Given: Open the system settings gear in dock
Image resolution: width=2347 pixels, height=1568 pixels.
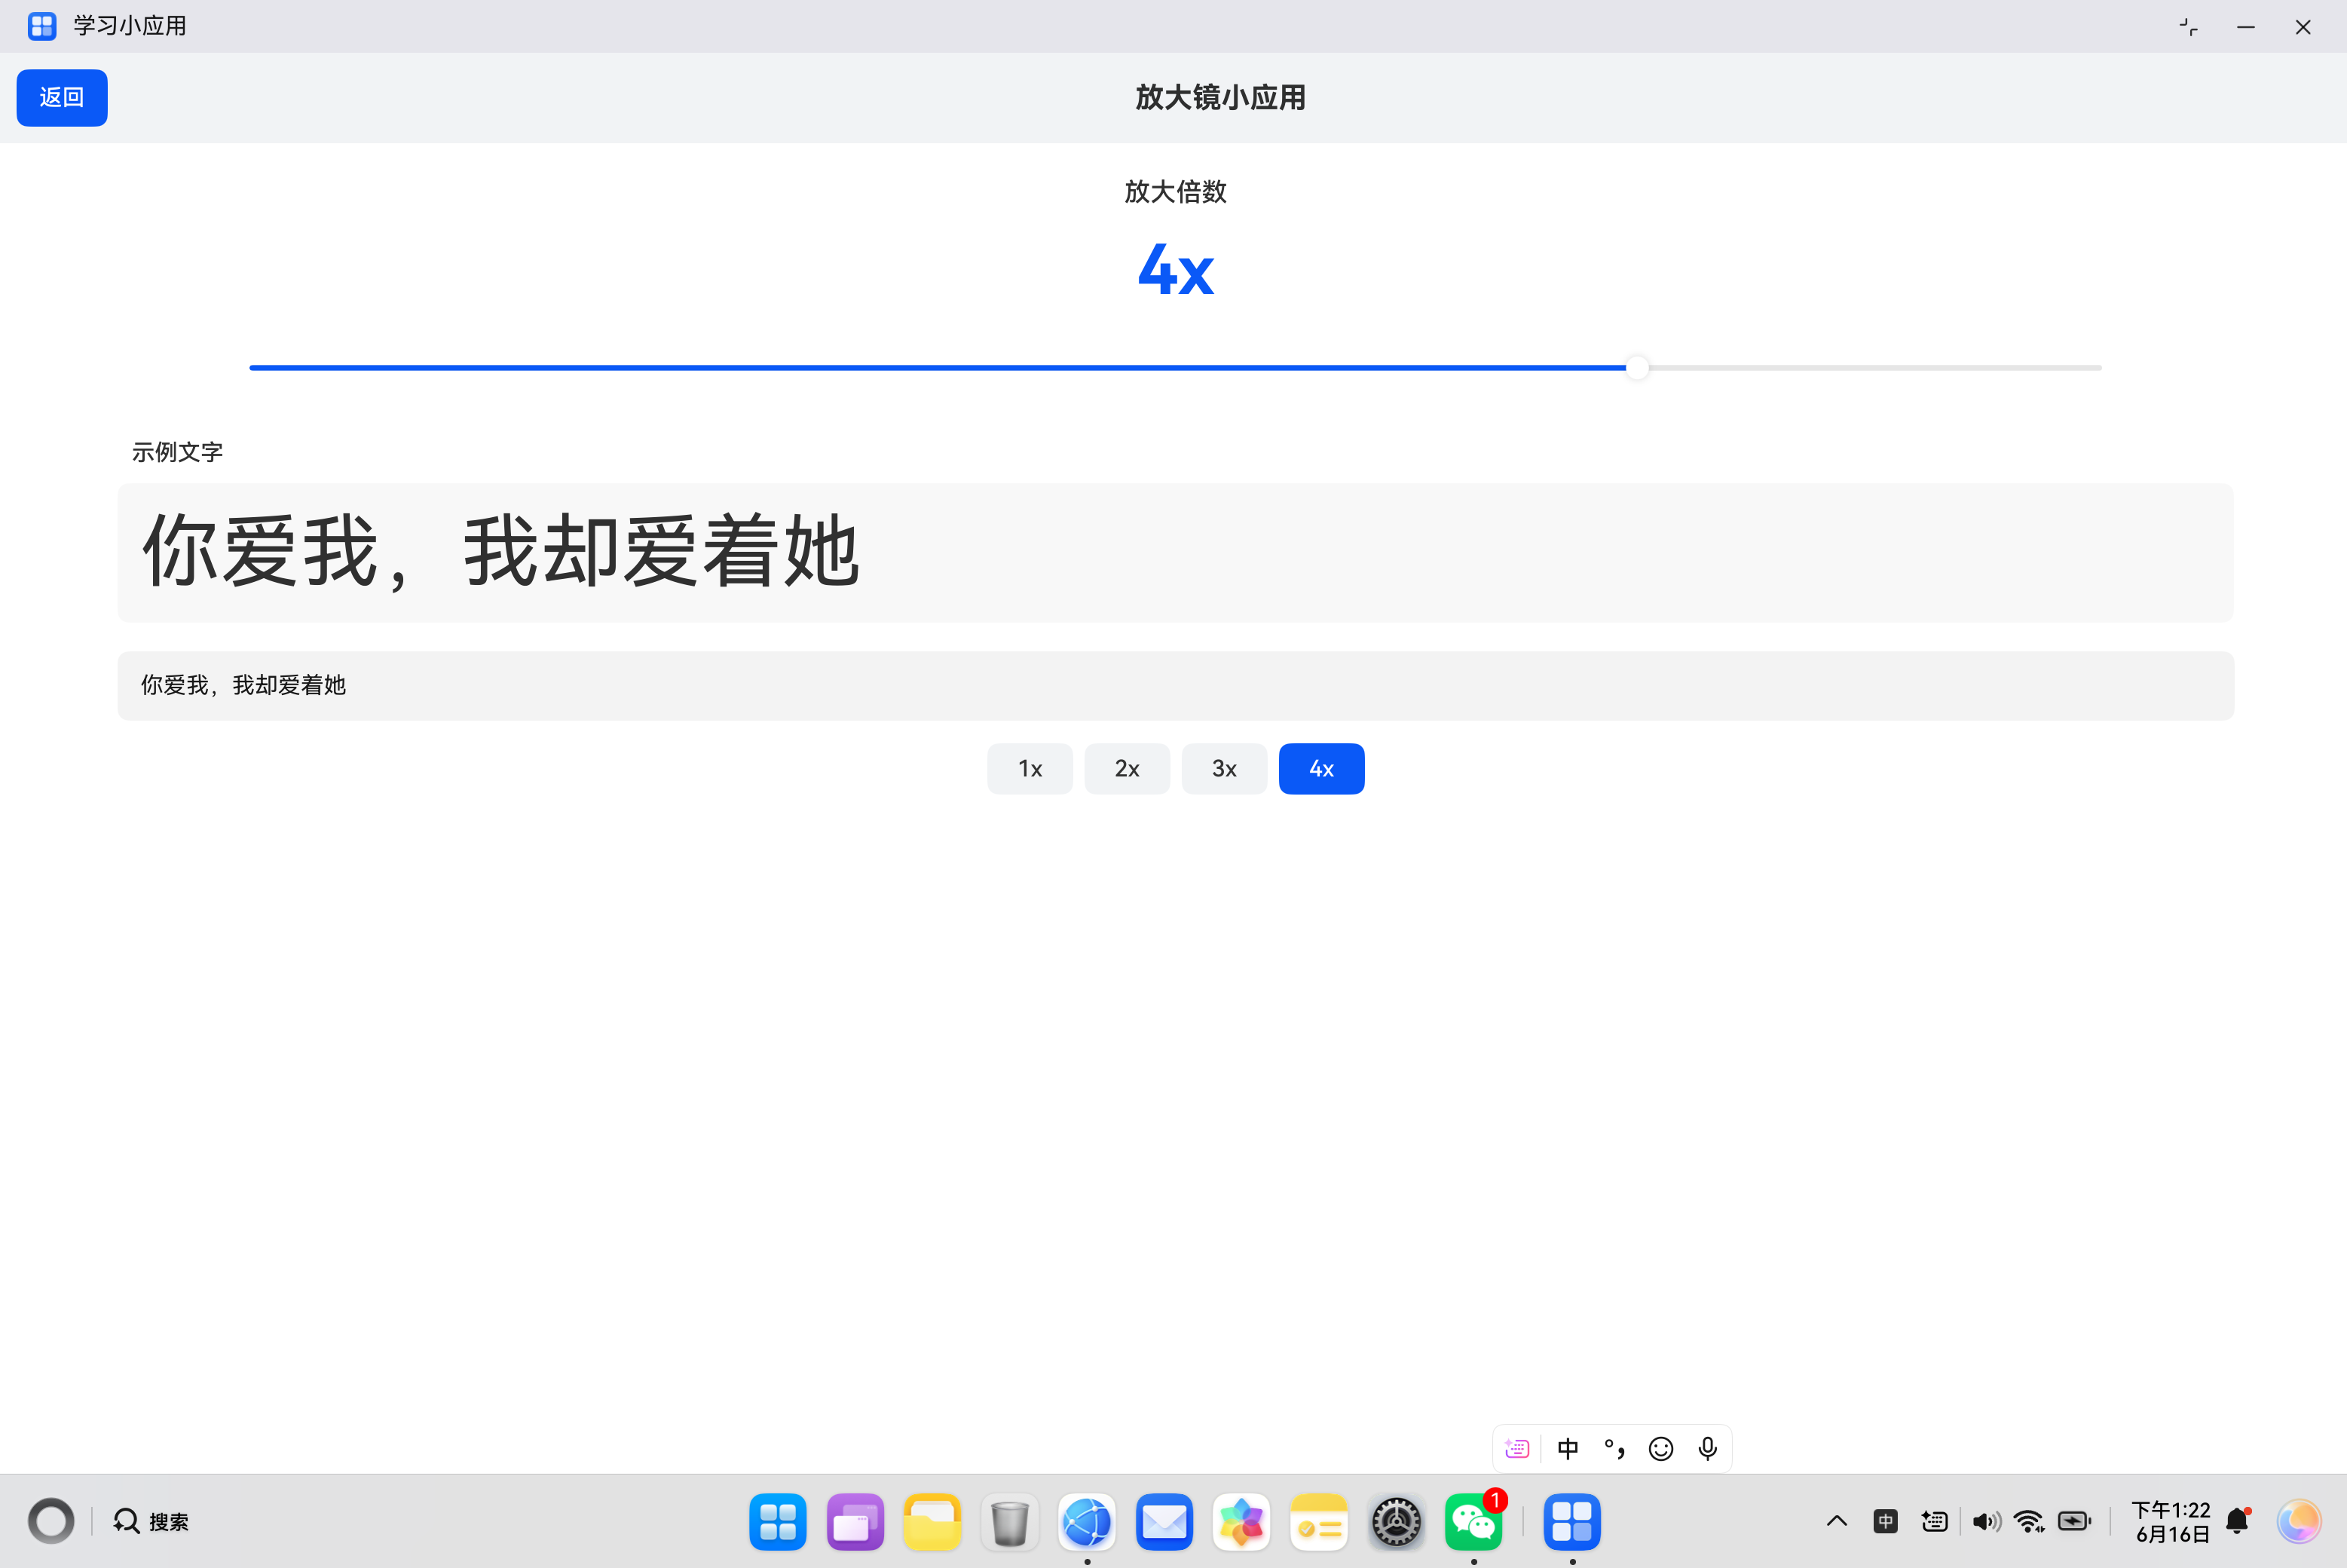Looking at the screenshot, I should pos(1397,1522).
